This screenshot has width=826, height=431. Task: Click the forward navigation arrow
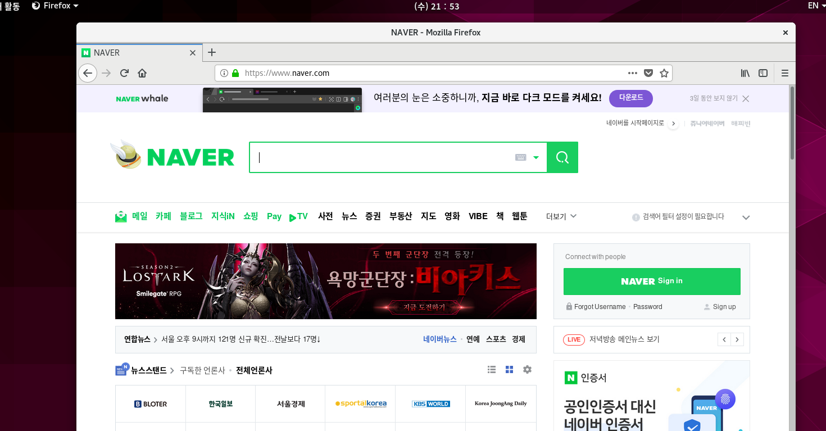[106, 73]
